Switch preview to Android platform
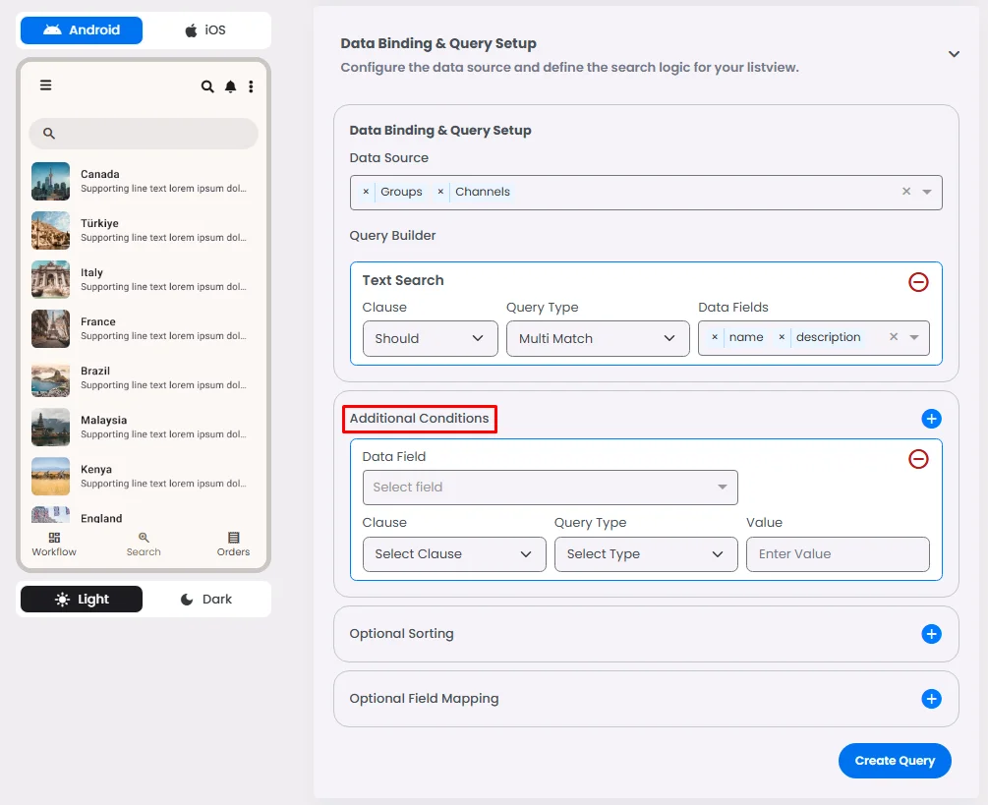Image resolution: width=988 pixels, height=805 pixels. [x=82, y=30]
